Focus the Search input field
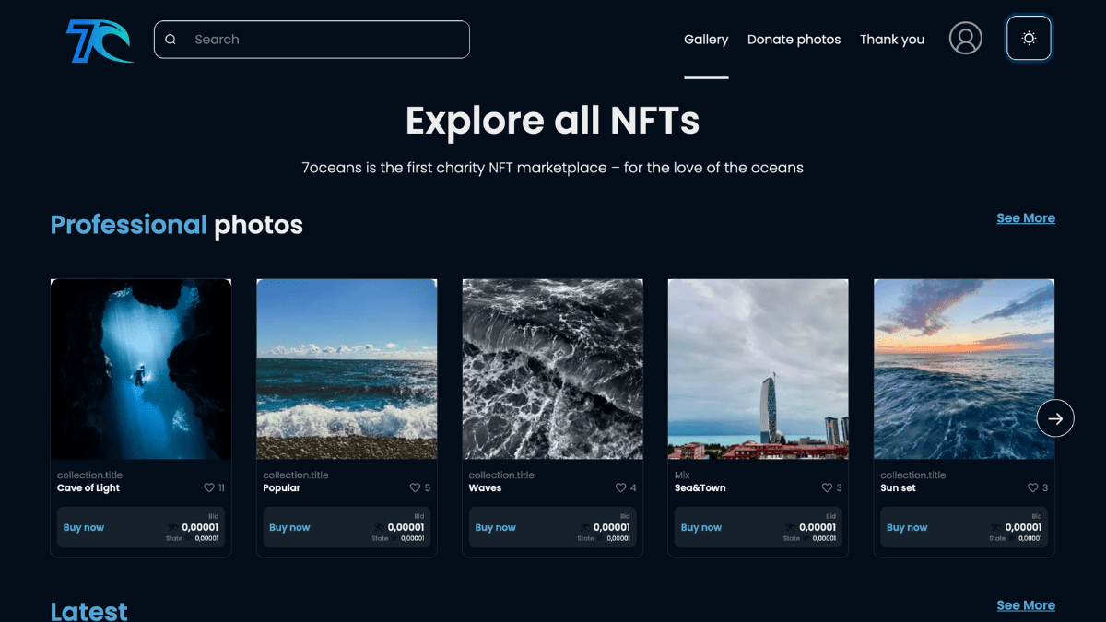1106x622 pixels. pyautogui.click(x=323, y=40)
